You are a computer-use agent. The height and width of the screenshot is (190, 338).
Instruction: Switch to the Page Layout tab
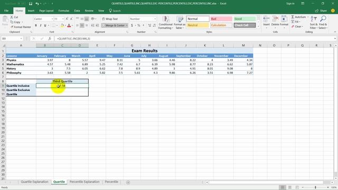46,11
